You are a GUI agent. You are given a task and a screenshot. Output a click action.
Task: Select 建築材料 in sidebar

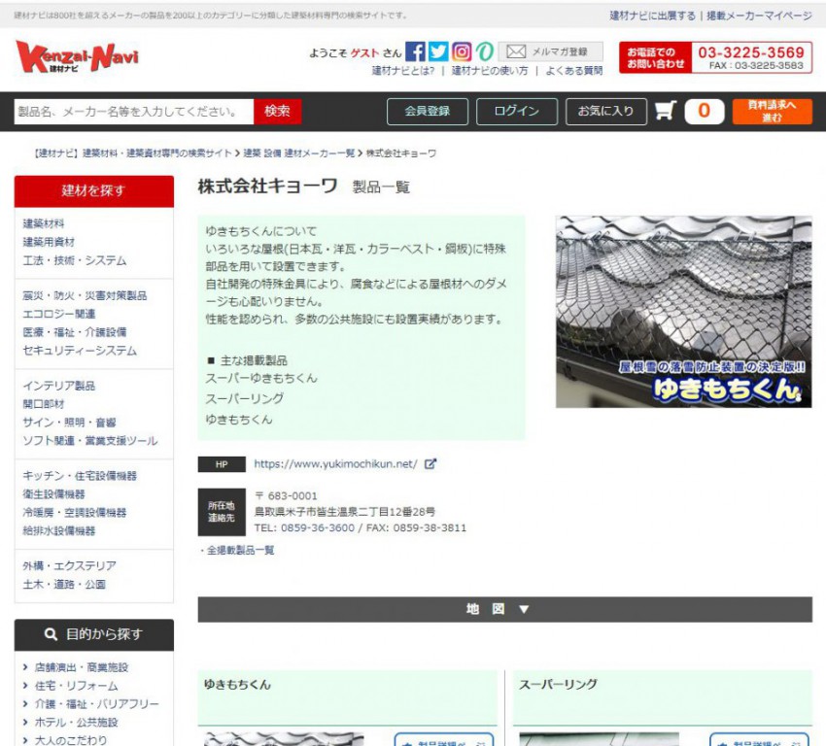point(43,223)
